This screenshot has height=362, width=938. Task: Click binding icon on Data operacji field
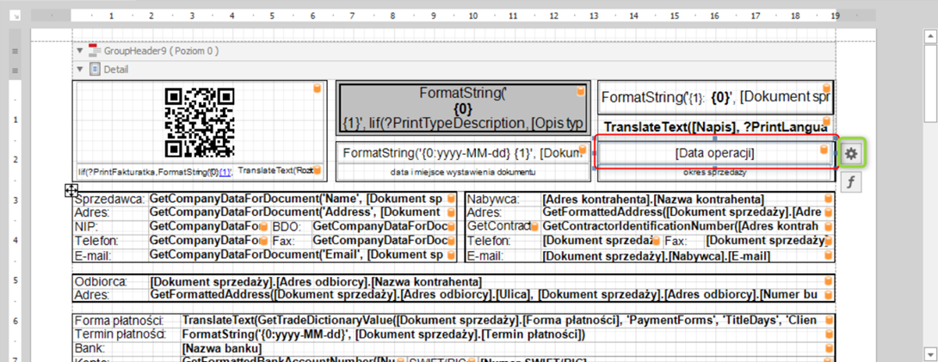[824, 152]
